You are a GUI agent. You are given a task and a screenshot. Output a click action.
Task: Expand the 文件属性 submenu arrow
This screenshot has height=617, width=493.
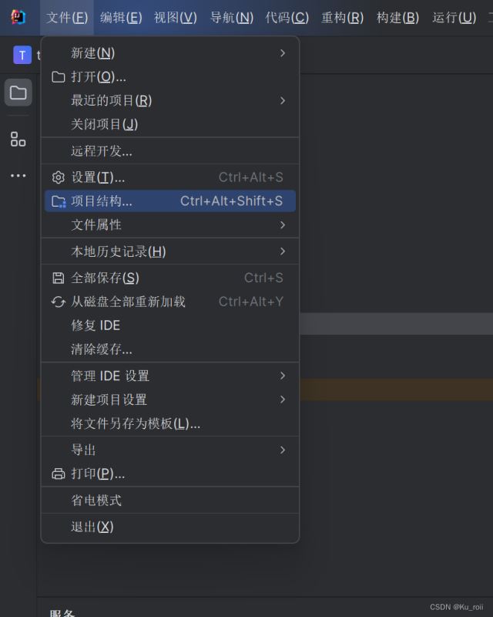pyautogui.click(x=283, y=224)
